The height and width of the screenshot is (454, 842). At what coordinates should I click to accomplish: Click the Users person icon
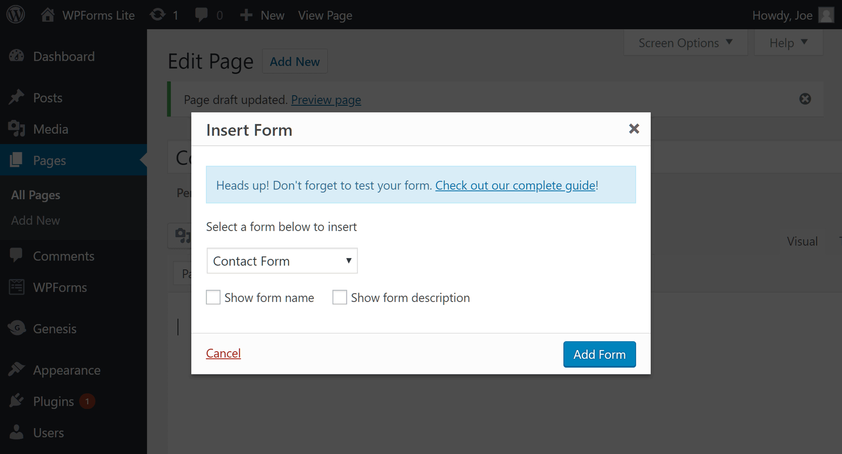click(16, 432)
